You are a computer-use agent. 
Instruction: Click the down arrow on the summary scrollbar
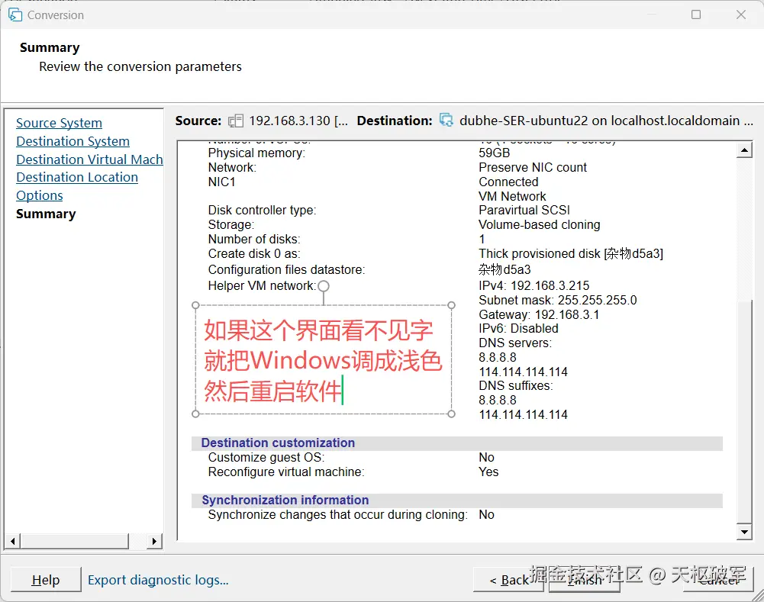745,532
